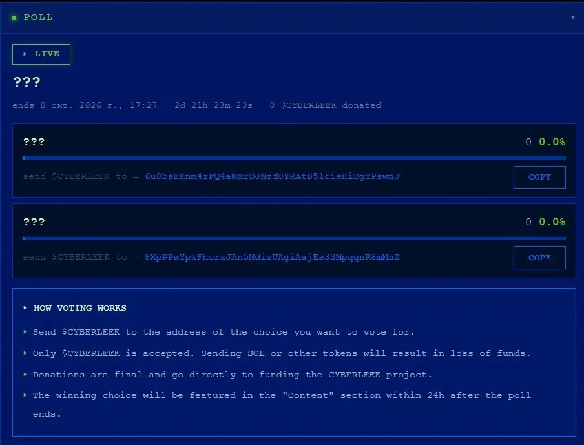
Task: Click the progress bar above the 6u8bsEKnm4 address
Action: (x=294, y=158)
